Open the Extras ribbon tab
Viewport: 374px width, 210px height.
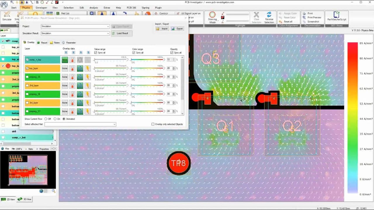[107, 8]
